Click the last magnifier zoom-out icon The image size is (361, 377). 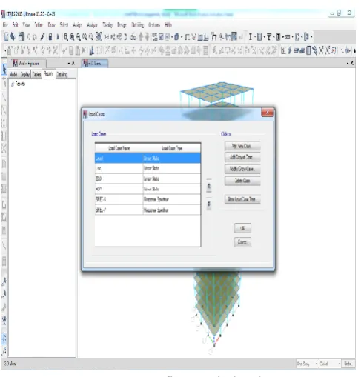click(91, 37)
